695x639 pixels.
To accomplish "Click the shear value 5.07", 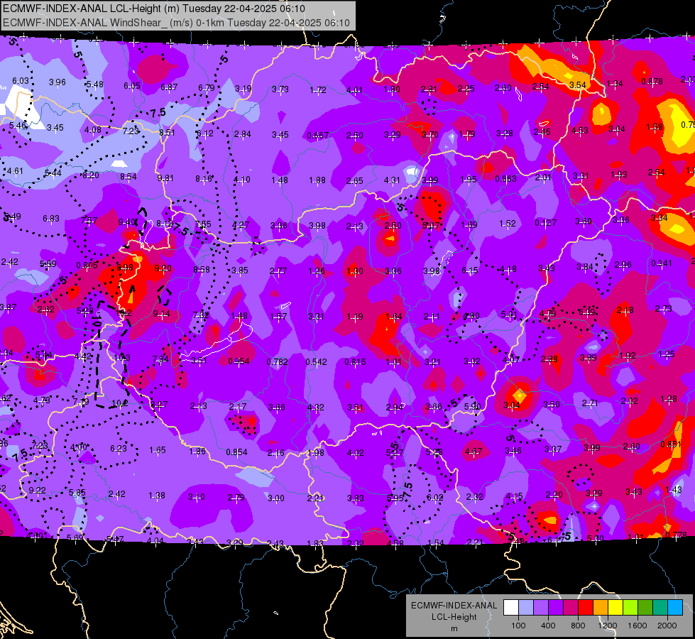I will pyautogui.click(x=431, y=226).
